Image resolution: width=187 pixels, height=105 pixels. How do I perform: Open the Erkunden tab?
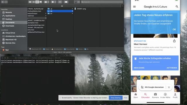pos(146,96)
